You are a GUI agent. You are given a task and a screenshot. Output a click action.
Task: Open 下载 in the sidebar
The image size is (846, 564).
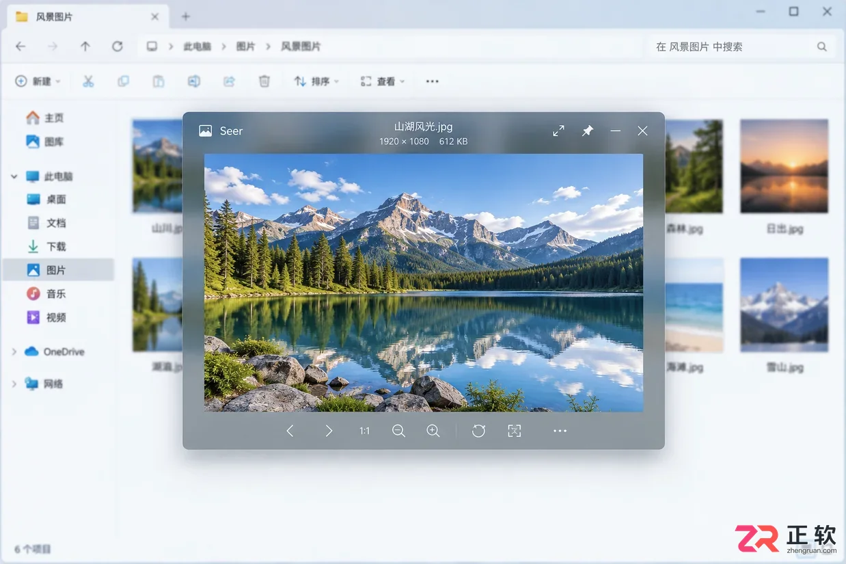click(46, 247)
